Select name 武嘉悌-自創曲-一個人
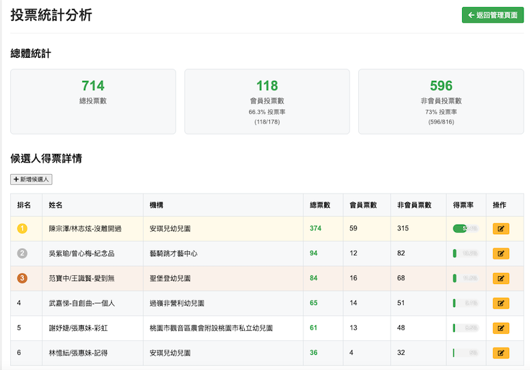Viewport: 530px width, 370px height. (x=82, y=303)
